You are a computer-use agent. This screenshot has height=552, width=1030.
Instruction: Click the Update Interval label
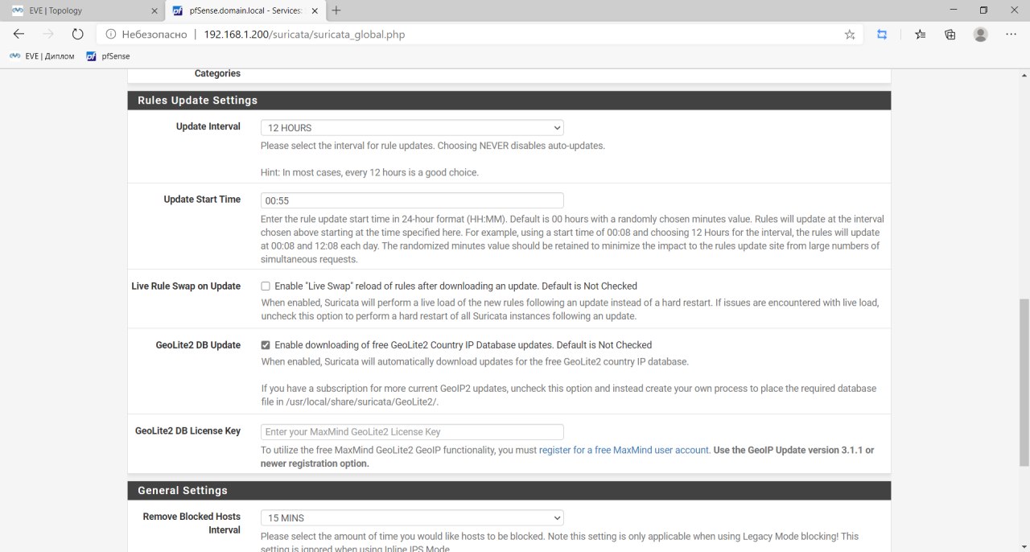coord(208,126)
